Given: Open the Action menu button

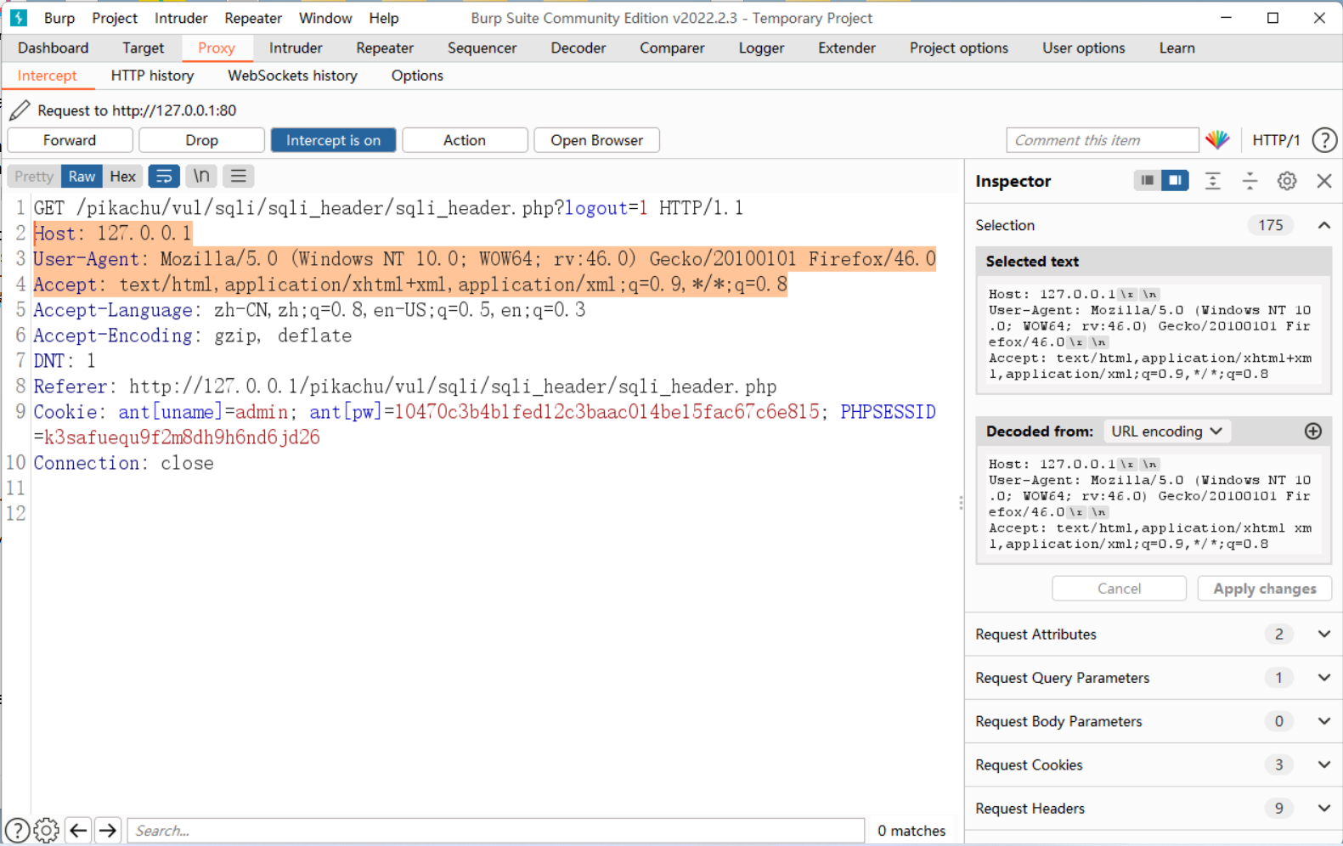Looking at the screenshot, I should [465, 140].
